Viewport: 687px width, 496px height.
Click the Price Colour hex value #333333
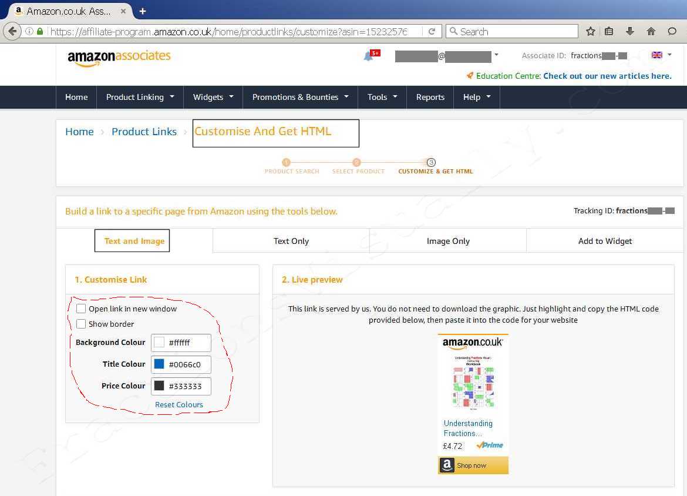coord(186,386)
